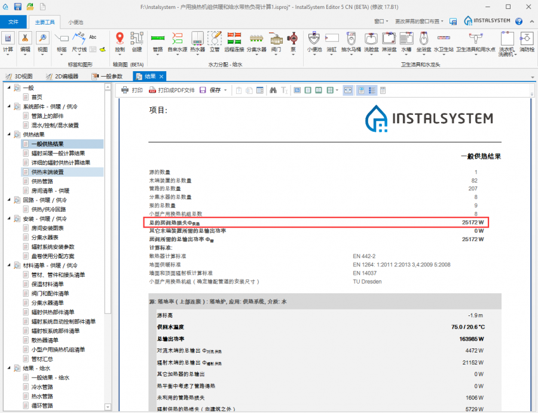The width and height of the screenshot is (538, 413).
Task: Select 供热管路 in the results tree
Action: coord(42,181)
